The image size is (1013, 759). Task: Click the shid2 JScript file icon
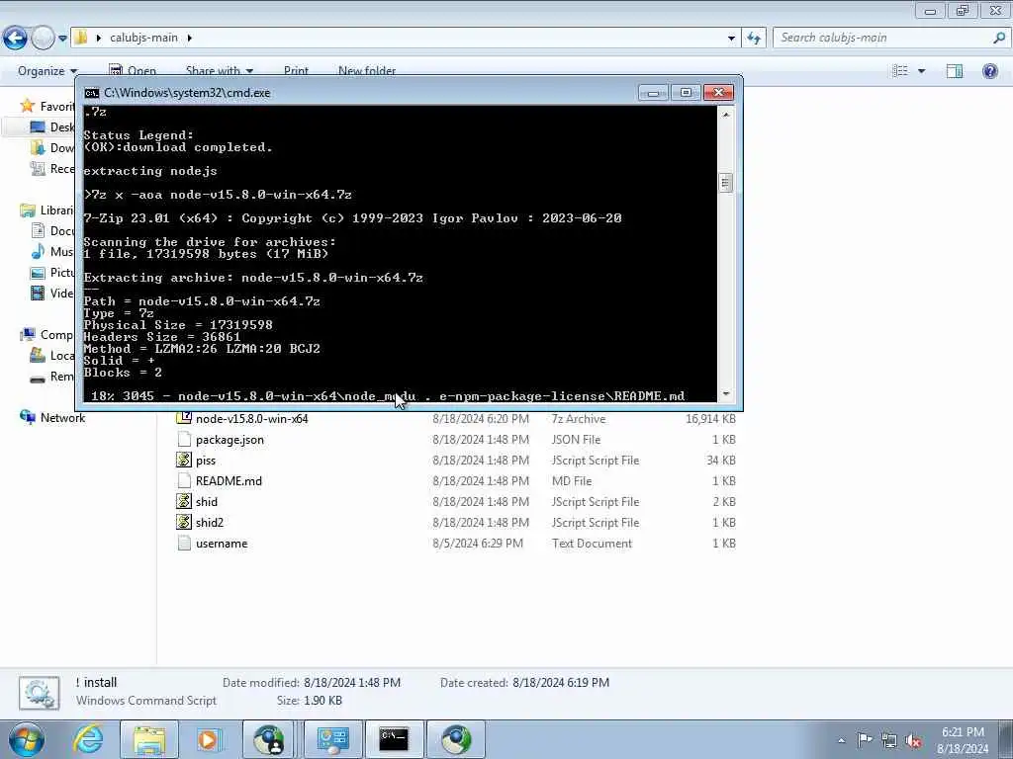coord(184,522)
